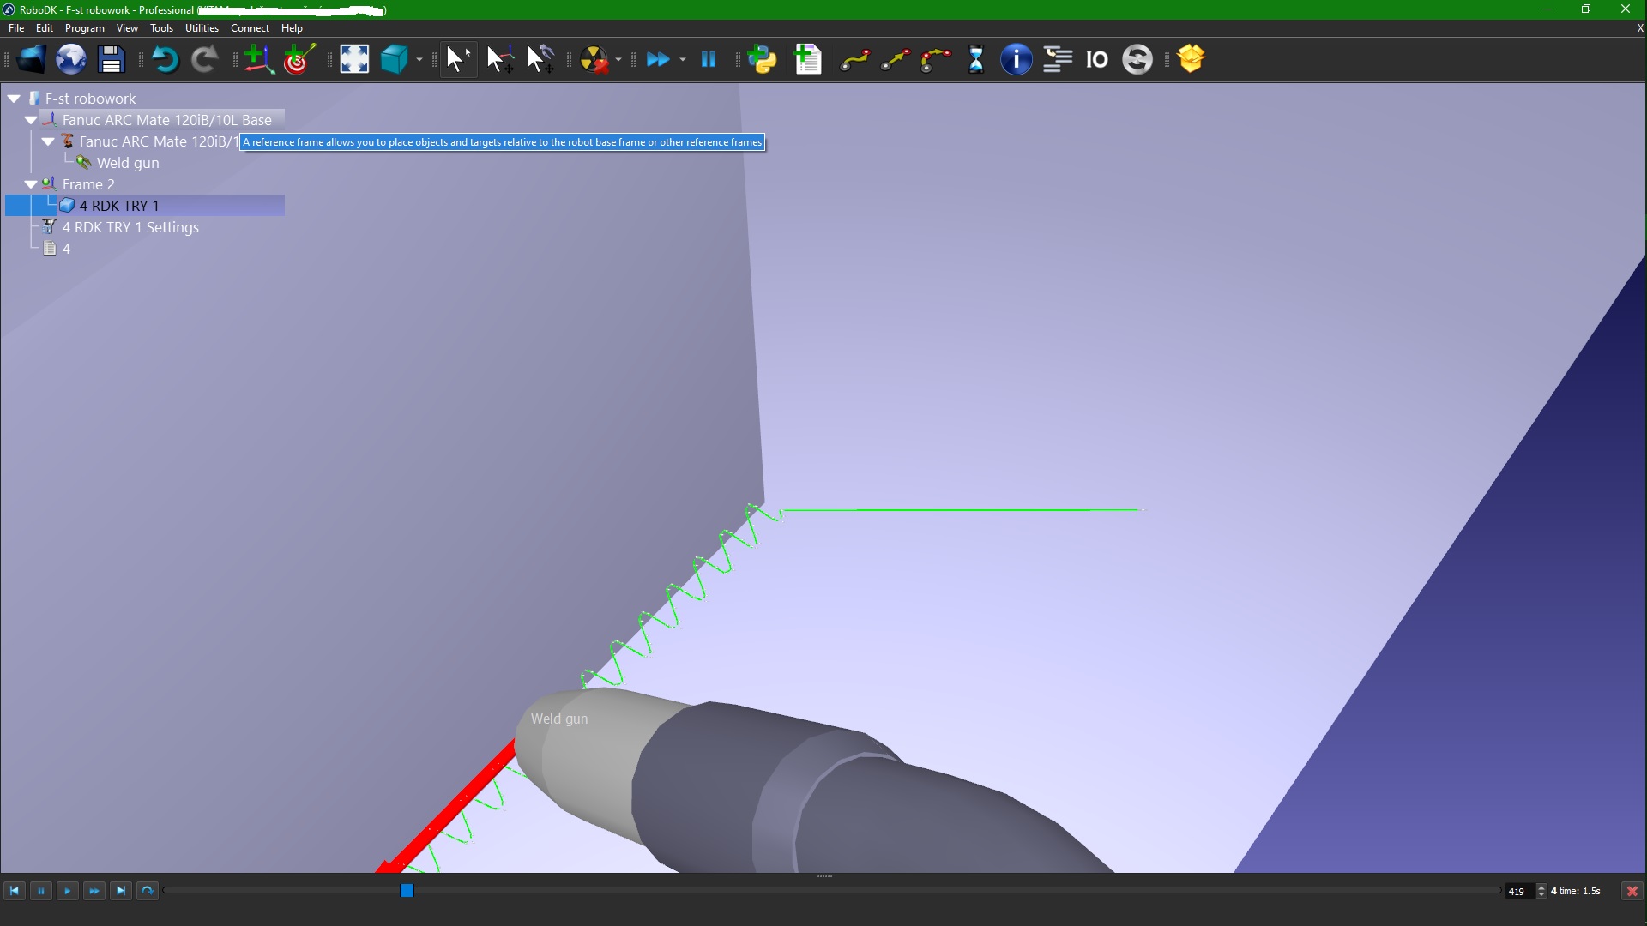The width and height of the screenshot is (1647, 926).
Task: Open the isometric view cube dropdown arrow
Action: pyautogui.click(x=419, y=59)
